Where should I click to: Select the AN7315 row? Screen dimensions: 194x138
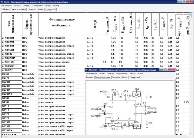[43, 90]
